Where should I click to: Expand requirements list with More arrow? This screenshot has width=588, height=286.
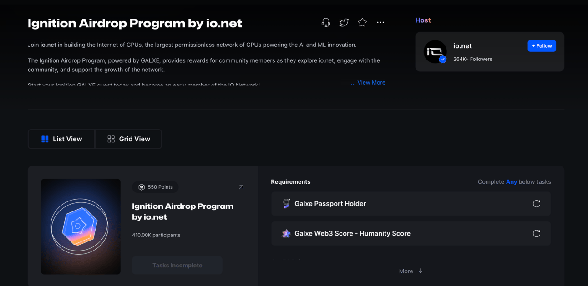[x=411, y=271]
